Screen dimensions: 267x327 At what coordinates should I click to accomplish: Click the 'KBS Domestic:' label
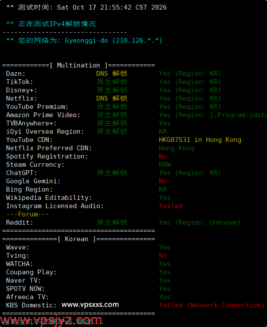31,305
